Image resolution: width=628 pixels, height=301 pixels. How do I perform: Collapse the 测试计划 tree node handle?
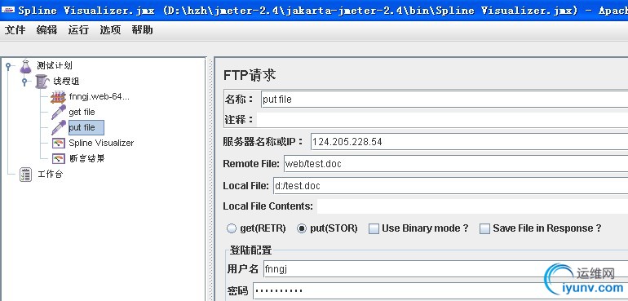pos(8,65)
